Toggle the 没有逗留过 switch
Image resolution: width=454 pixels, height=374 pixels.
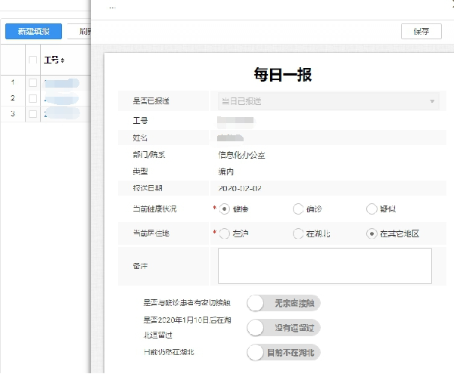click(284, 327)
